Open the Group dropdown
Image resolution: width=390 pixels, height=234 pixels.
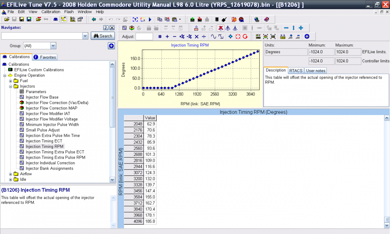coord(53,46)
